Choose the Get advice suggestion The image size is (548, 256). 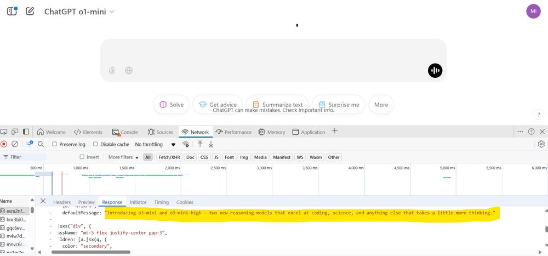[x=218, y=105]
